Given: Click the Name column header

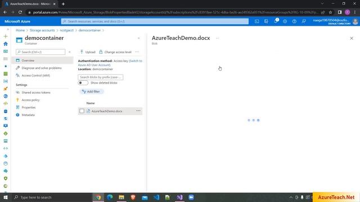Looking at the screenshot, I should click(x=91, y=103).
